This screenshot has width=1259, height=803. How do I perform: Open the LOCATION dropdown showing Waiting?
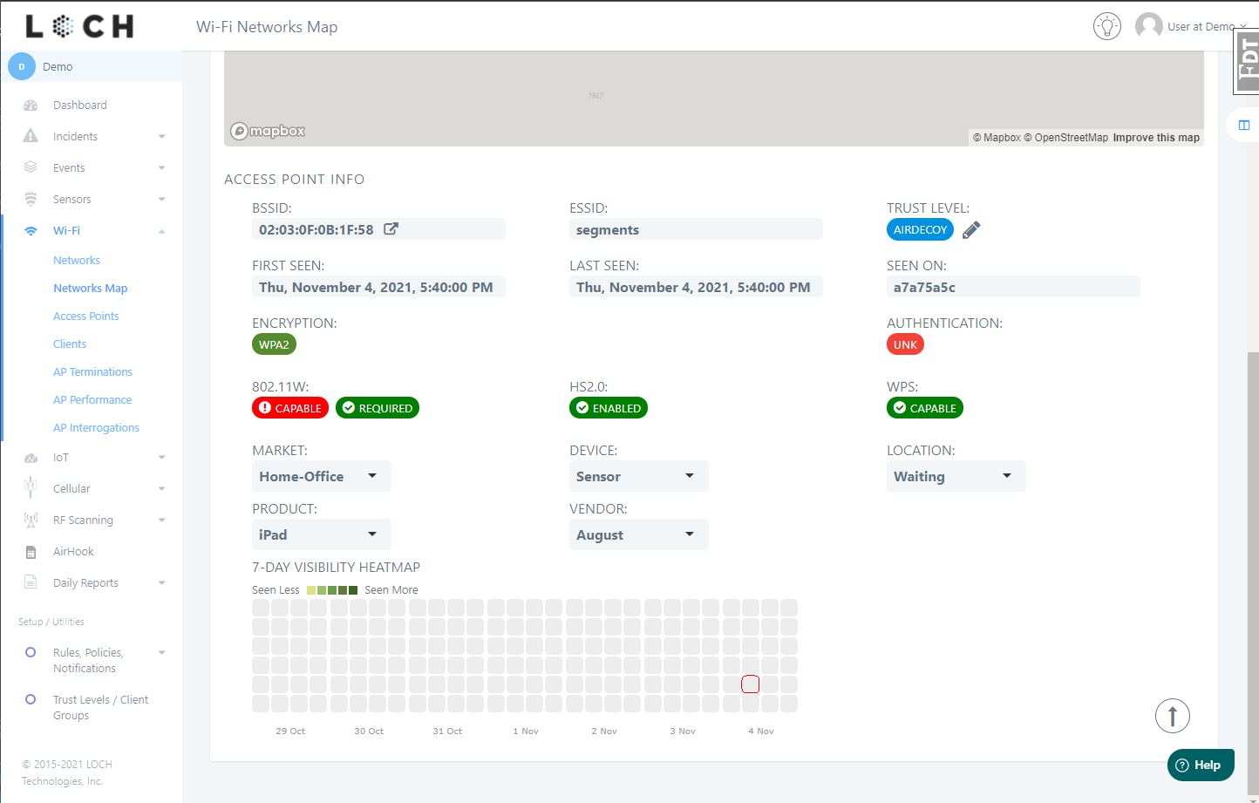956,476
